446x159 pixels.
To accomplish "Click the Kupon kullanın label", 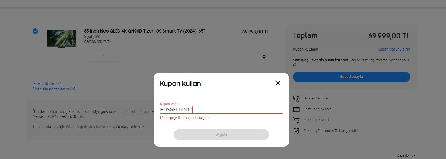I will click(305, 49).
